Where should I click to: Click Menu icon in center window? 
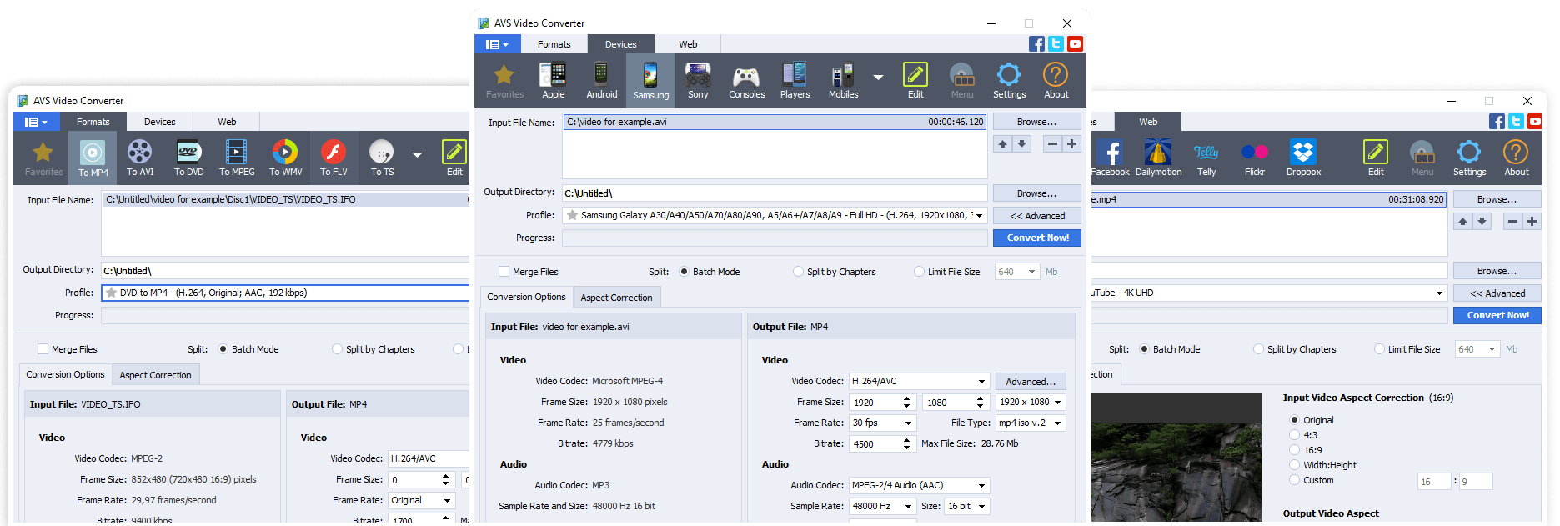pos(961,80)
